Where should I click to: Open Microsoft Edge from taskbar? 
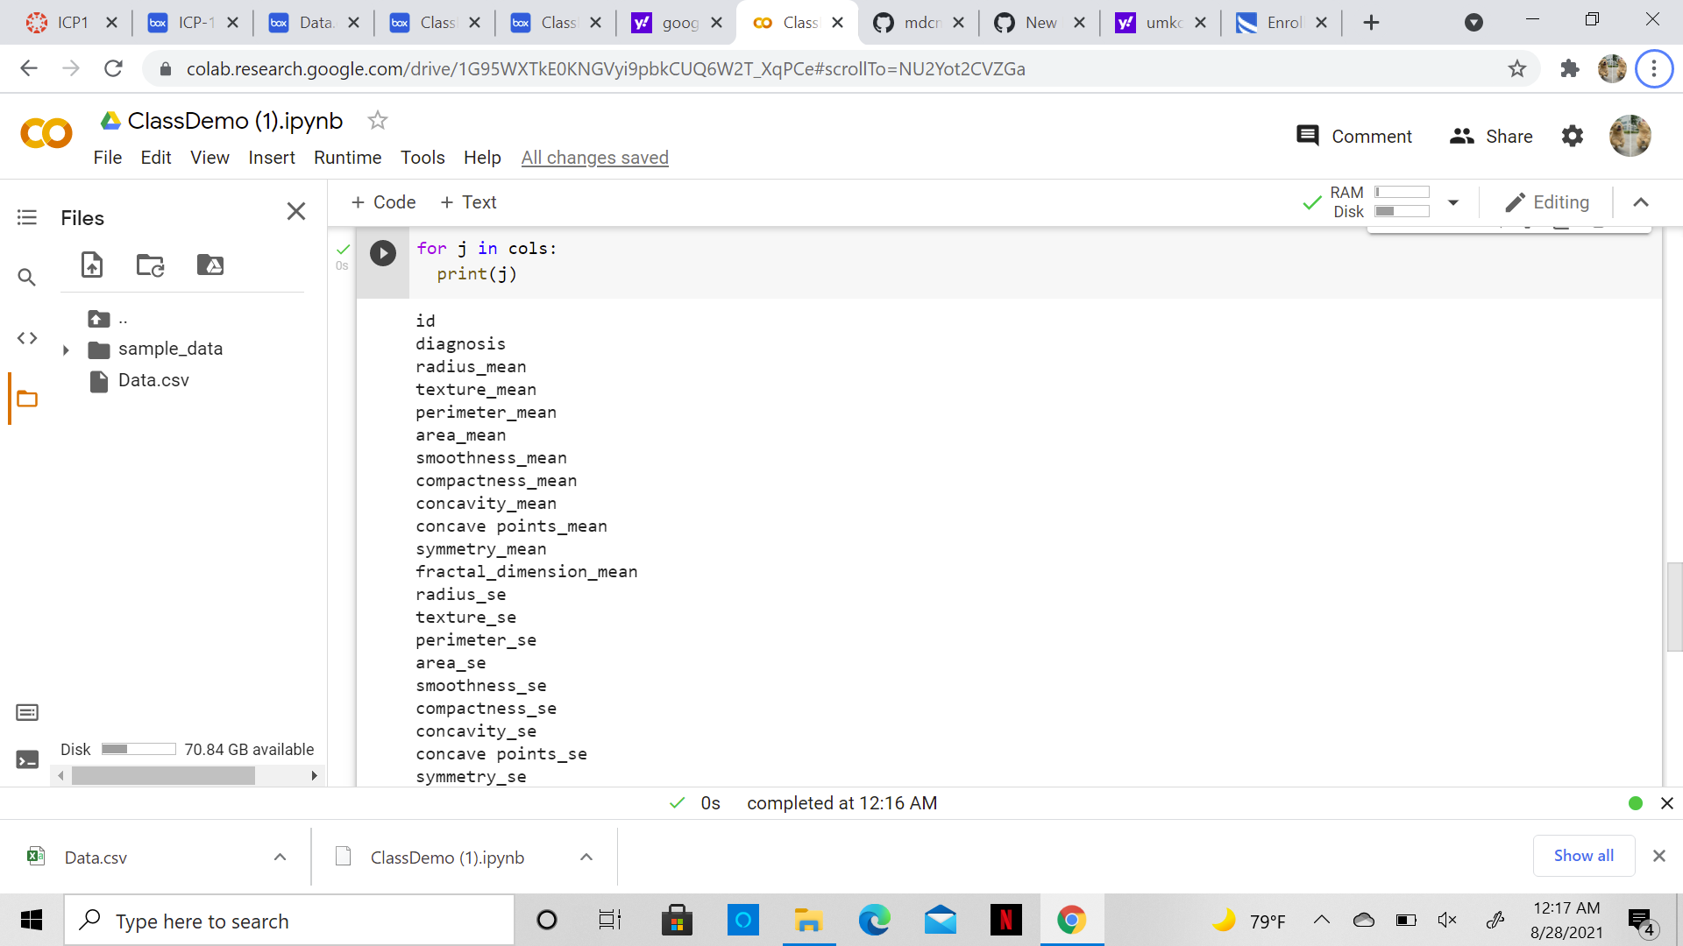point(874,920)
